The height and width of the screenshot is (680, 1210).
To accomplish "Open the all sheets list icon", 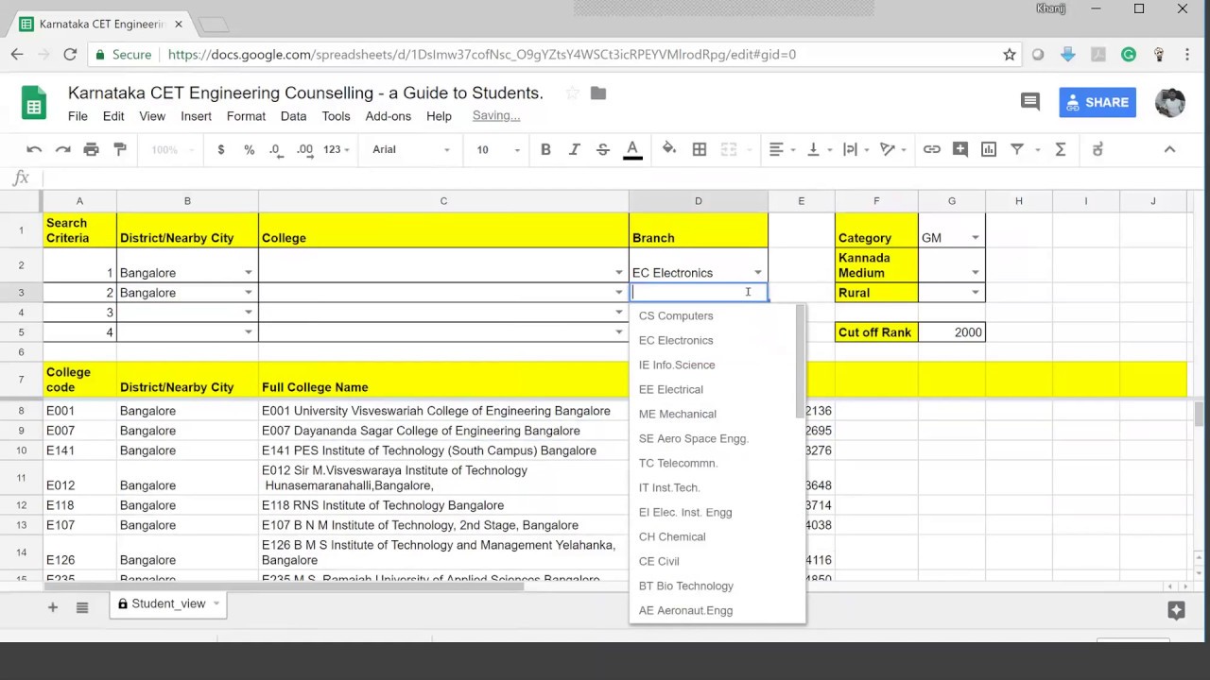I will [x=82, y=607].
